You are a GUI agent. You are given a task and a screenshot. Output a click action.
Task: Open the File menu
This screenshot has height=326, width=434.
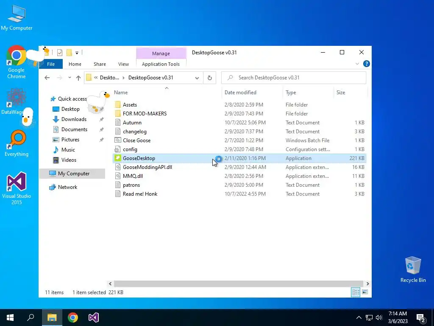[x=51, y=64]
